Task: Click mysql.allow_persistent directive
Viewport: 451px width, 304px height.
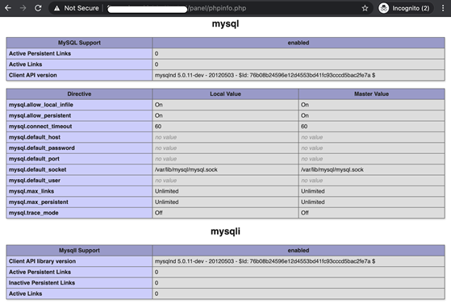Action: 40,115
